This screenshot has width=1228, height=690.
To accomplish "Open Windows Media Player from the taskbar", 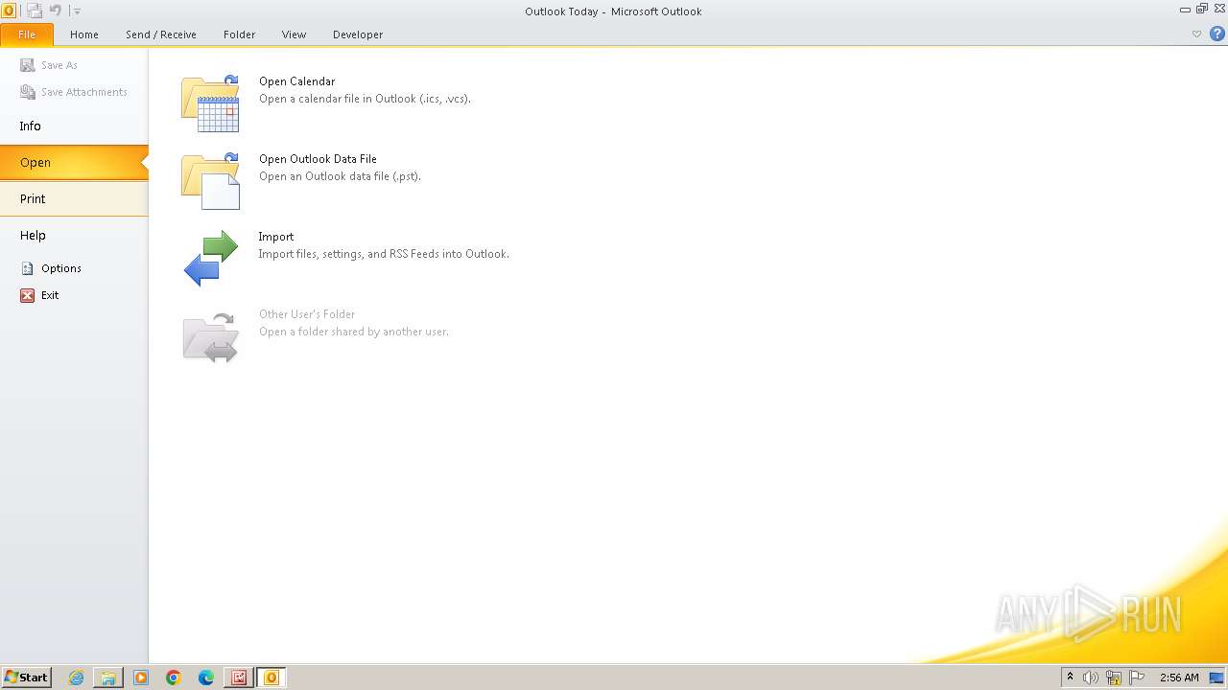I will pos(141,678).
